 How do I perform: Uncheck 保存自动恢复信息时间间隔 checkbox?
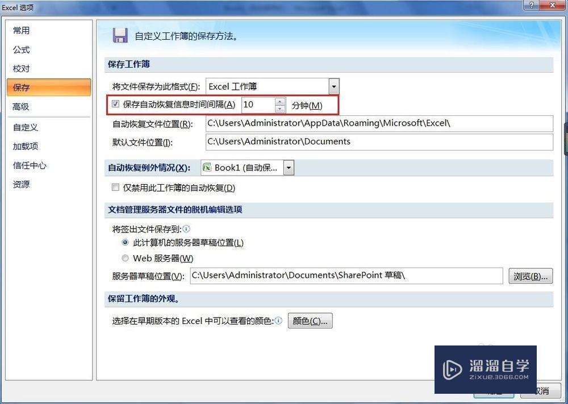pyautogui.click(x=115, y=104)
